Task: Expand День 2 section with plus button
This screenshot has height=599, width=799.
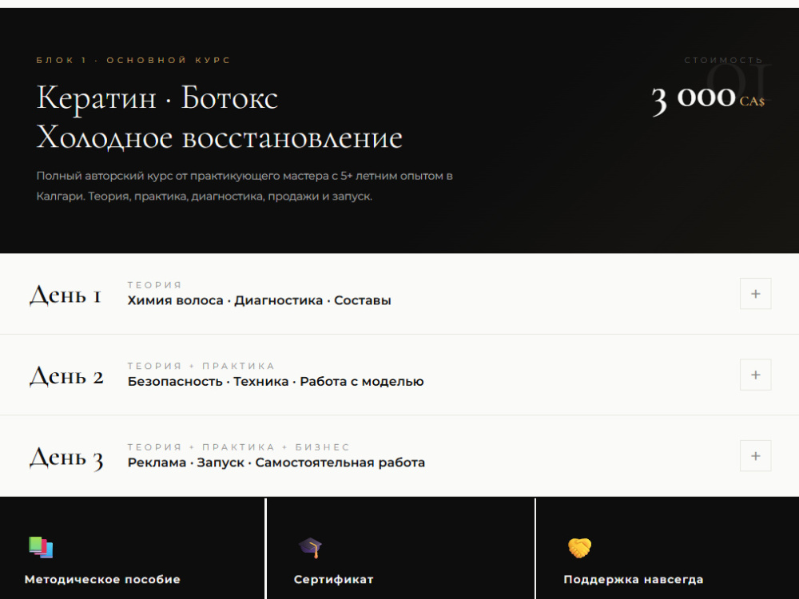Action: tap(755, 375)
